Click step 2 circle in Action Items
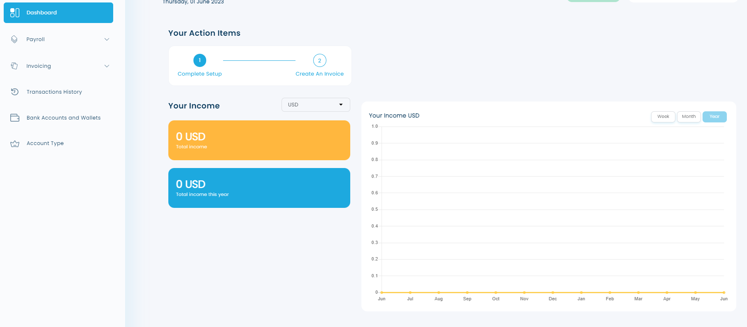 [319, 60]
